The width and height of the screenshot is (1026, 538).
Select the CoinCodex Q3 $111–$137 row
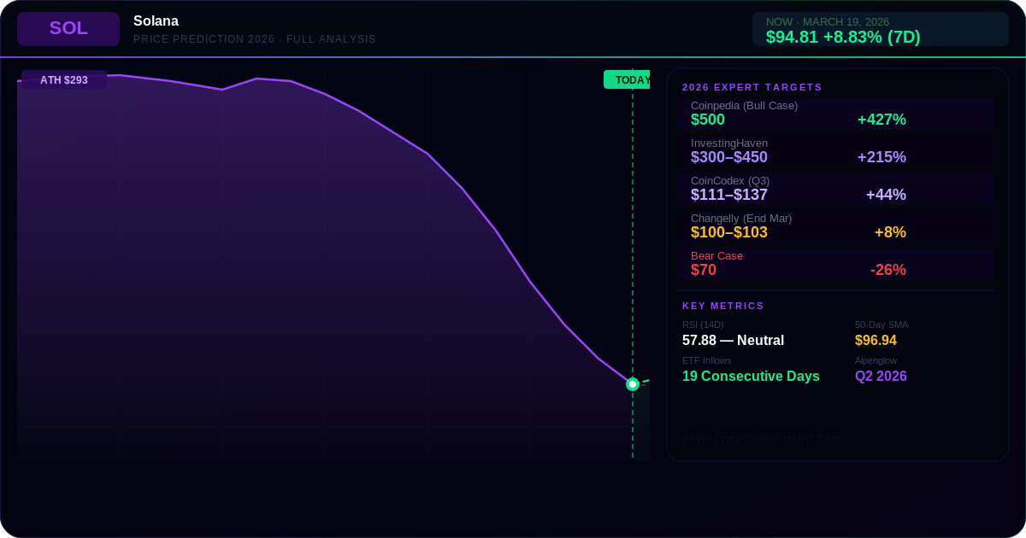(836, 188)
